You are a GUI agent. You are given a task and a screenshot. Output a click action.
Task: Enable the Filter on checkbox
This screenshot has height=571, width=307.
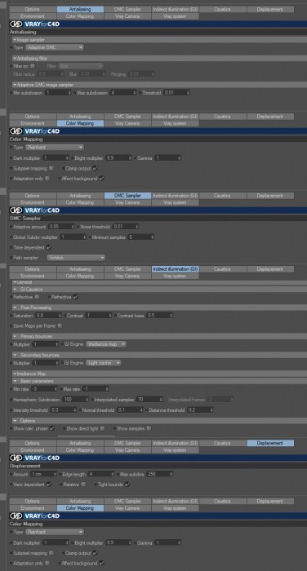click(33, 66)
